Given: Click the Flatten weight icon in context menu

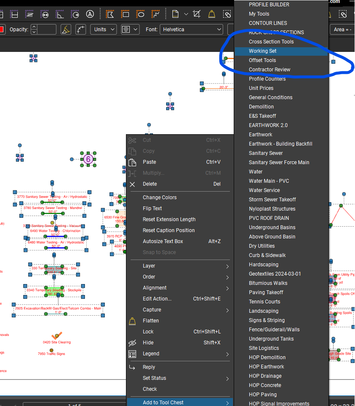Looking at the screenshot, I should [132, 321].
